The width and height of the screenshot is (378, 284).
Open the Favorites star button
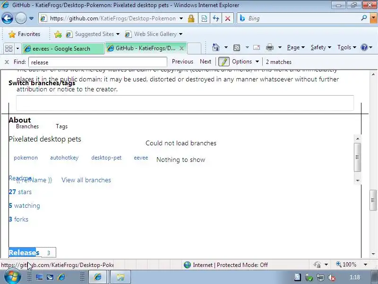pyautogui.click(x=24, y=34)
